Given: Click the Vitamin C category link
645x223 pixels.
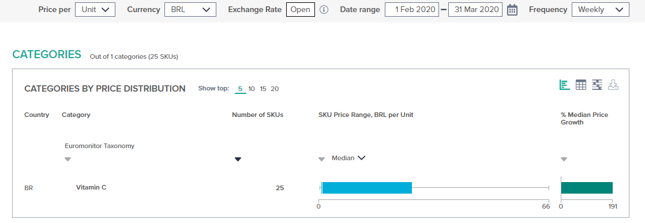Looking at the screenshot, I should (91, 187).
